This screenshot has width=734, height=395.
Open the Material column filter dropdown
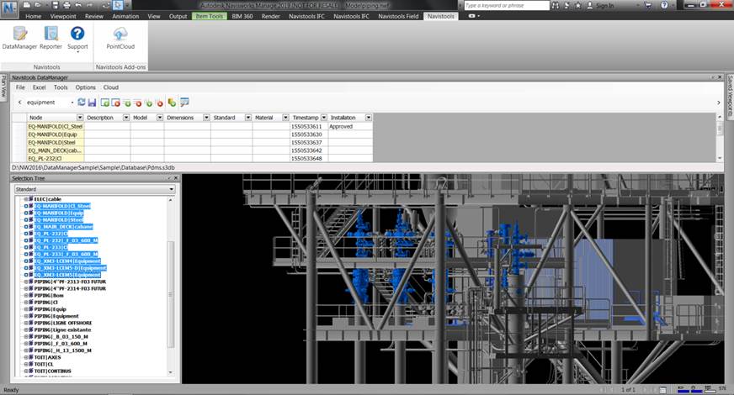pyautogui.click(x=285, y=118)
